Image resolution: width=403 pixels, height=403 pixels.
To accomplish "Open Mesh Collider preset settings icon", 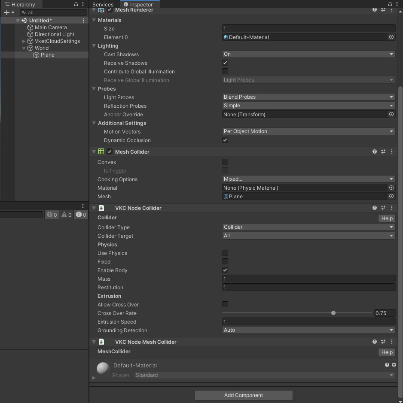I will point(383,152).
